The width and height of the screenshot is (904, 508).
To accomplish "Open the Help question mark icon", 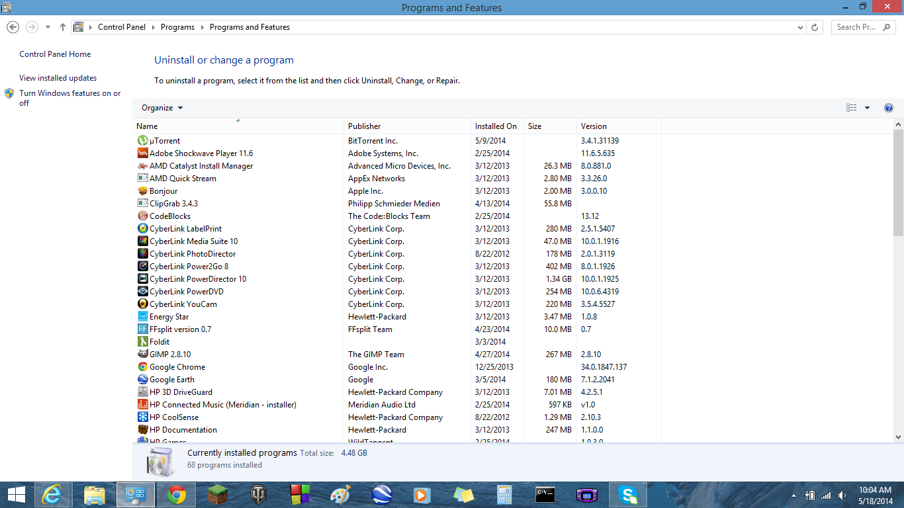I will pos(889,108).
